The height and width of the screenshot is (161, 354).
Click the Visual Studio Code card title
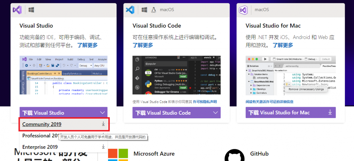point(157,26)
